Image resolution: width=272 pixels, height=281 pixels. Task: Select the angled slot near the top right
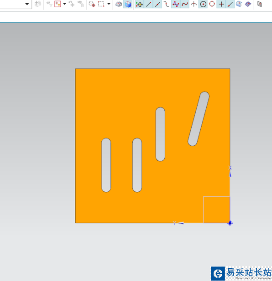tap(199, 119)
